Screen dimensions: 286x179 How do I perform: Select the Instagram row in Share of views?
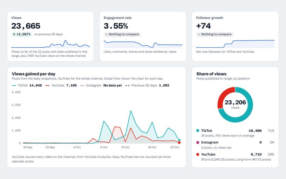pos(235,145)
